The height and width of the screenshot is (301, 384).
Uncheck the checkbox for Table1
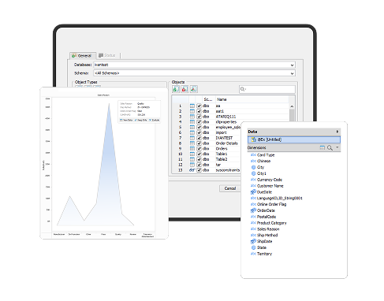(x=199, y=154)
